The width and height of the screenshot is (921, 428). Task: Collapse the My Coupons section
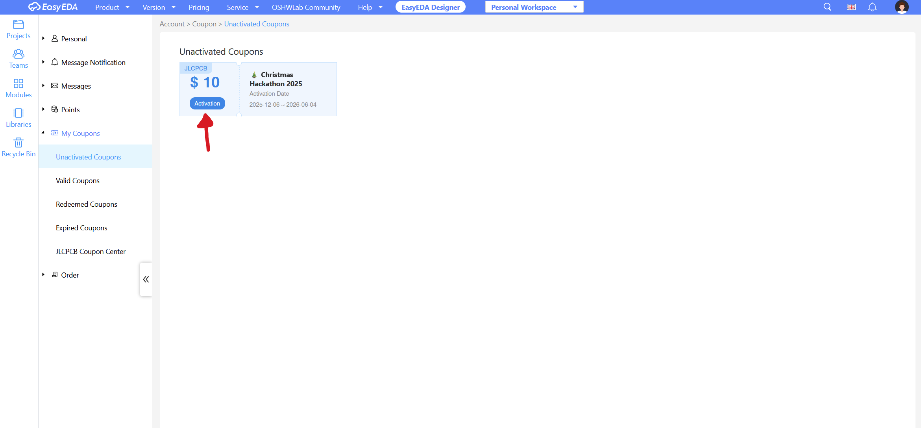click(x=43, y=133)
